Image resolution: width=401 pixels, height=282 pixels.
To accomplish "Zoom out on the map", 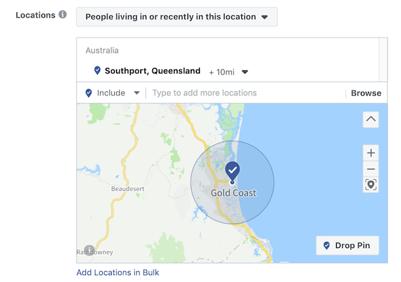I will 371,169.
